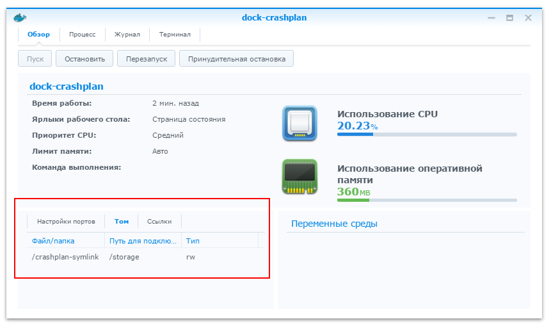
Task: Click the Авто memory limit value
Action: click(160, 151)
